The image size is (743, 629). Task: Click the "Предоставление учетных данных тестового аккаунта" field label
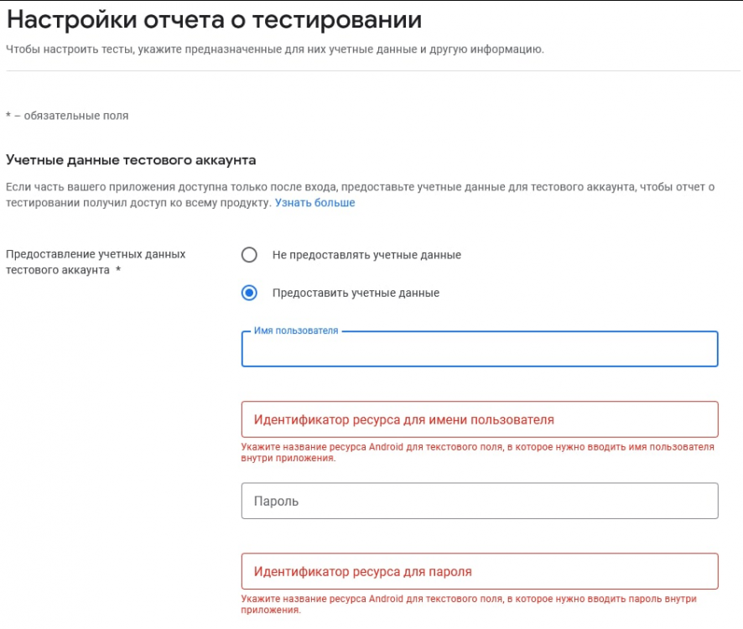(96, 262)
